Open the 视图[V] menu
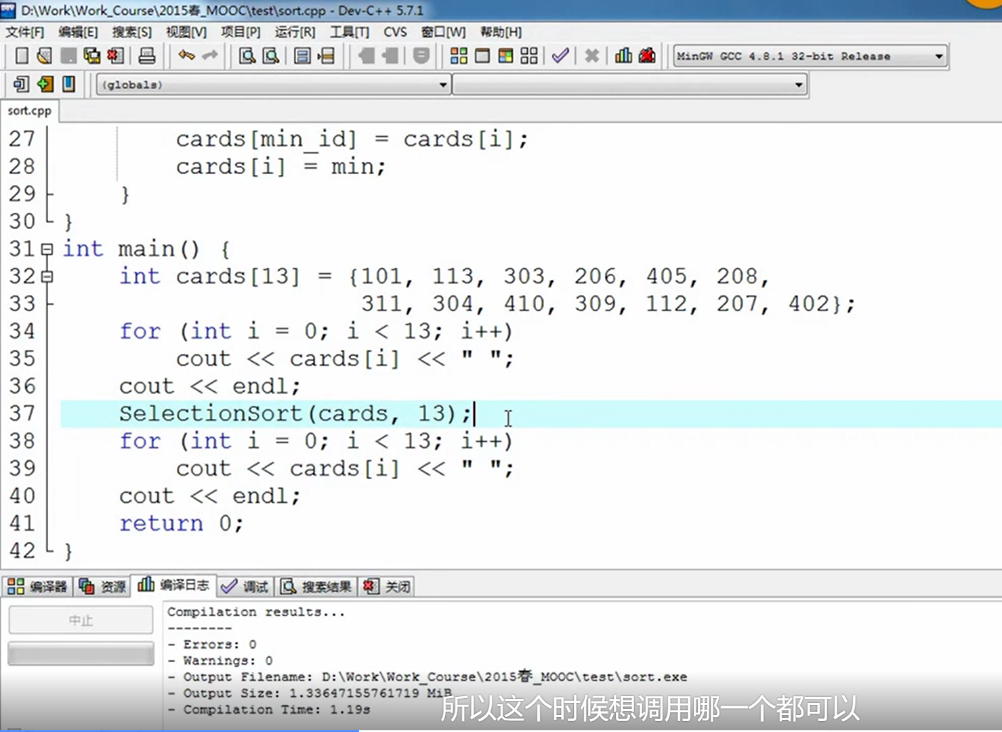 pos(186,32)
